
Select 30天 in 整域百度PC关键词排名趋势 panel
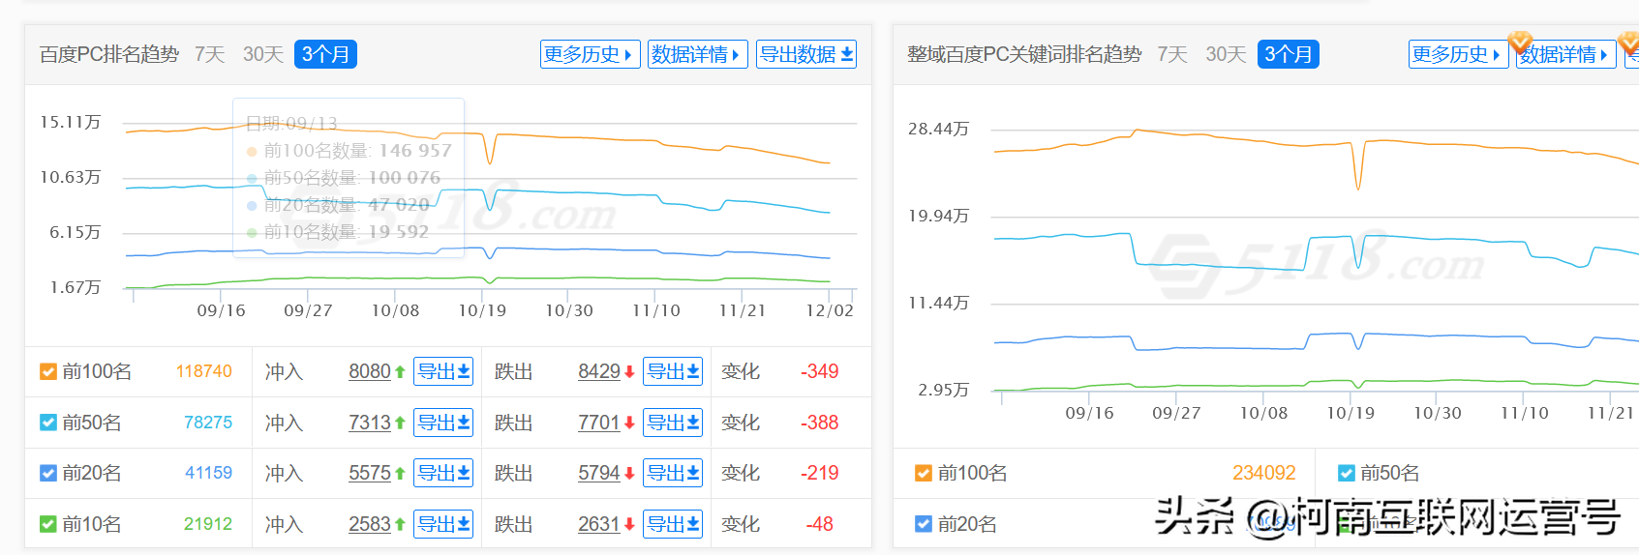(1226, 54)
